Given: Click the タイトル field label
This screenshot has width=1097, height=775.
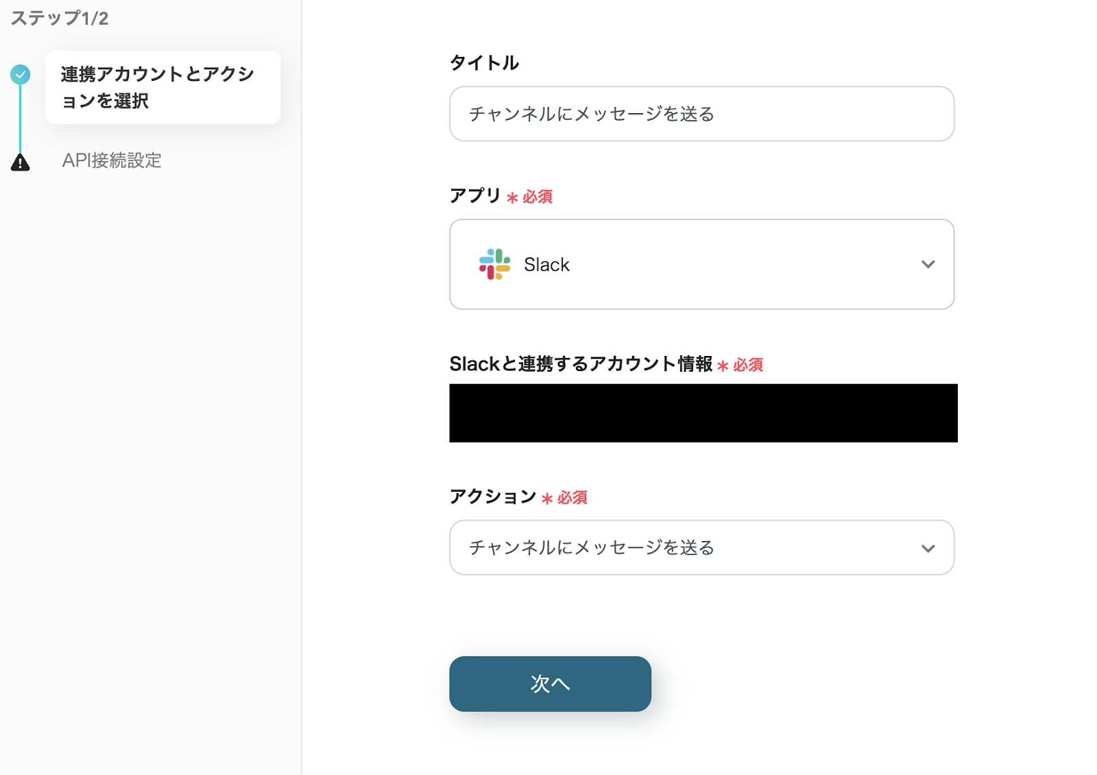Looking at the screenshot, I should (484, 63).
